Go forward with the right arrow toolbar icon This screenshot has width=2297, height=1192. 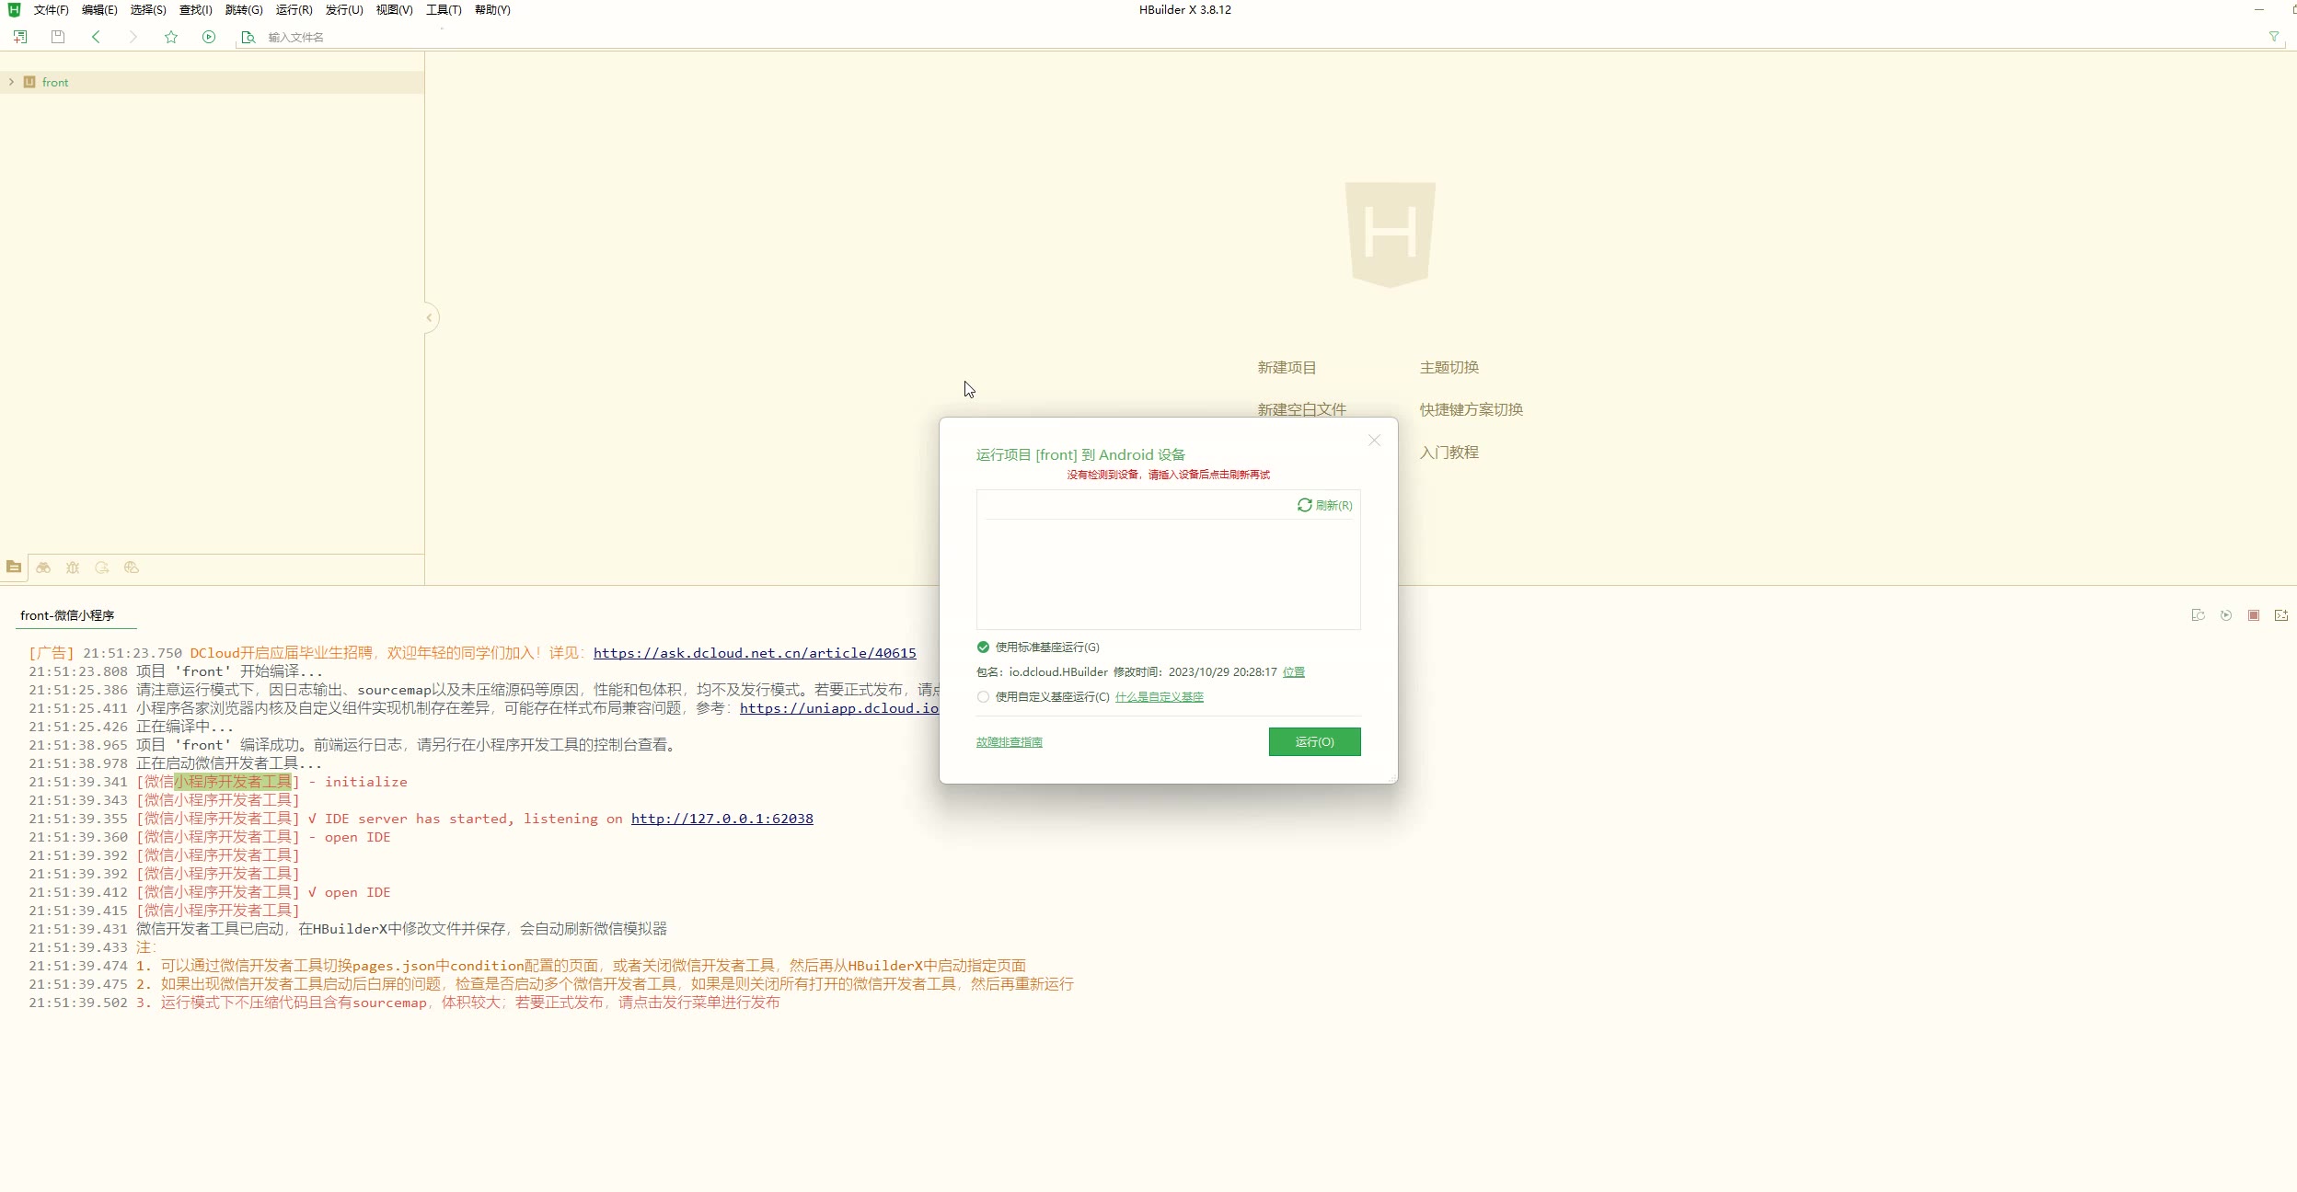(x=133, y=37)
